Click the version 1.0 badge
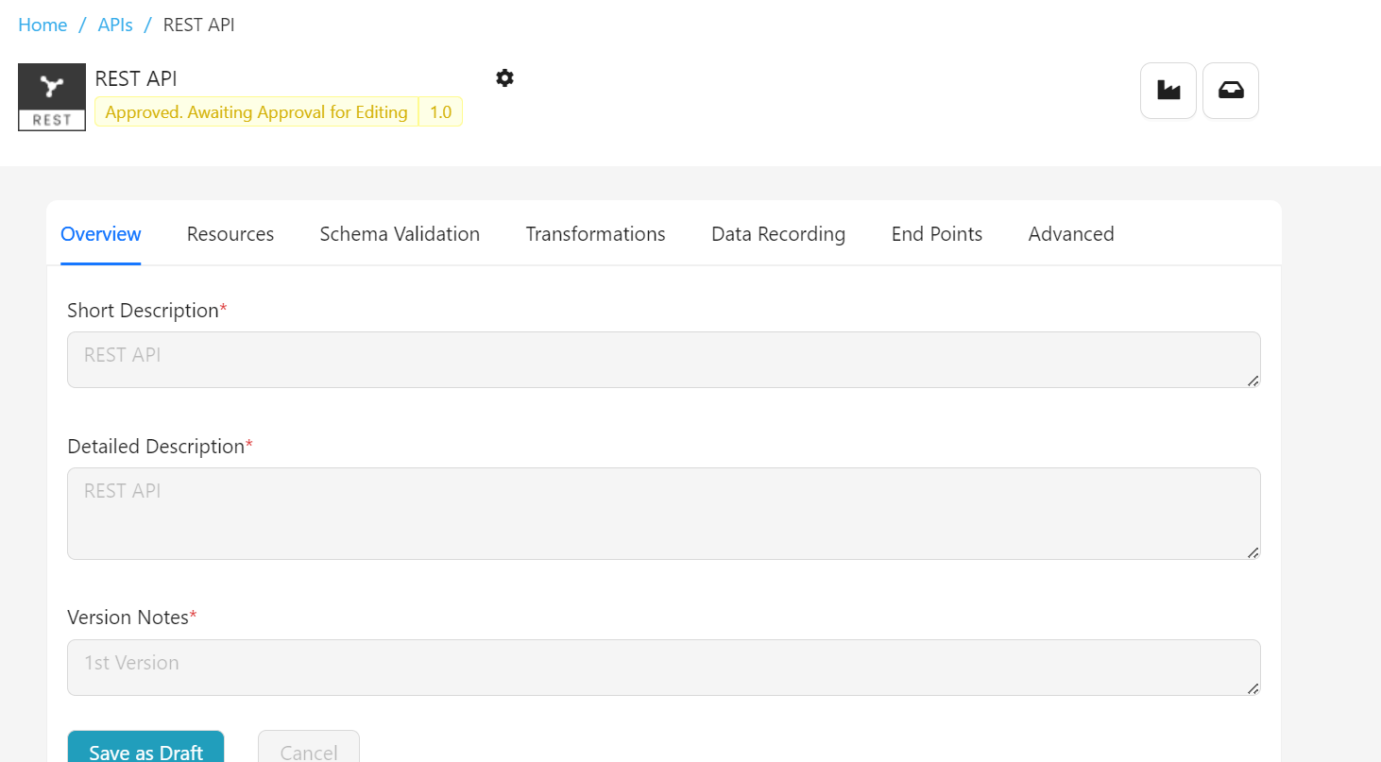Image resolution: width=1381 pixels, height=762 pixels. click(x=440, y=112)
